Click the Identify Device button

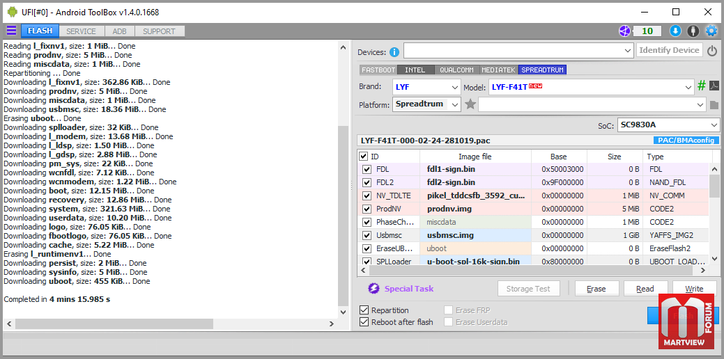pos(669,50)
